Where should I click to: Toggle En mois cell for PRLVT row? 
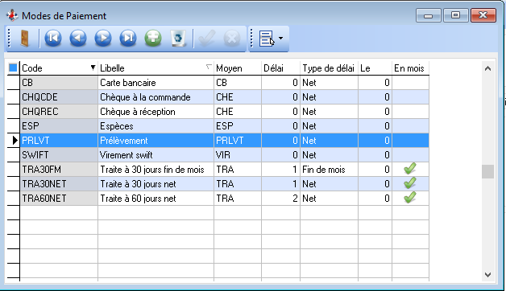point(410,141)
